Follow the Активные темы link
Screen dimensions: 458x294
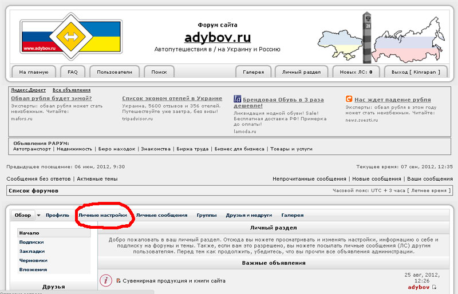coord(97,179)
